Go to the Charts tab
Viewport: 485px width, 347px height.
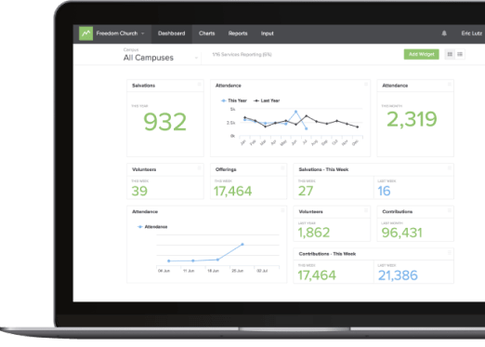click(206, 33)
